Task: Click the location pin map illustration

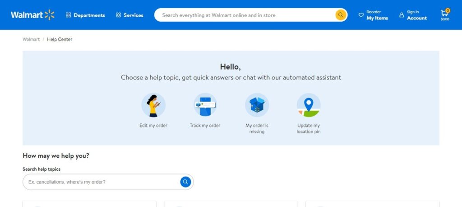Action: pos(309,105)
